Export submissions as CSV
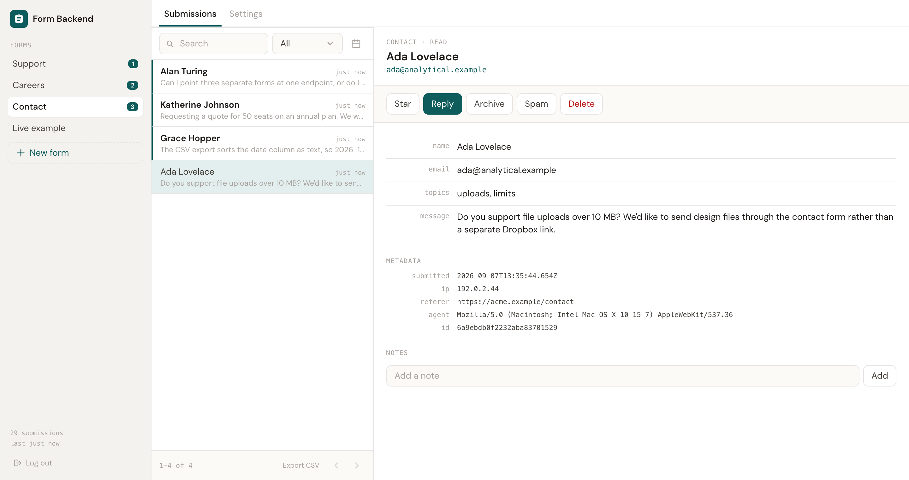 [x=301, y=465]
